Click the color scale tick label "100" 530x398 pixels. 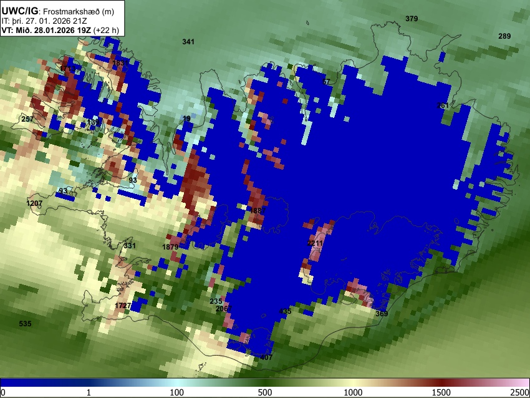[177, 392]
